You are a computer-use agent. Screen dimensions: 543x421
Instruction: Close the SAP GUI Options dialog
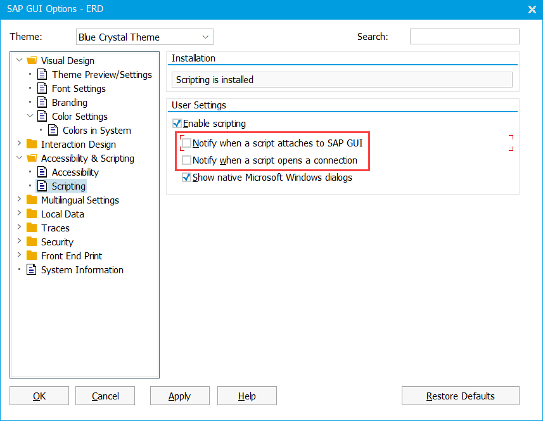[x=532, y=10]
